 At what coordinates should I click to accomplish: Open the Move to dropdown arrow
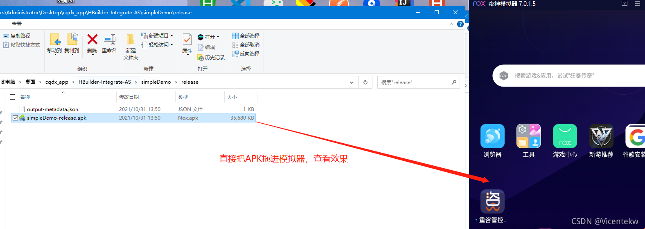point(55,54)
